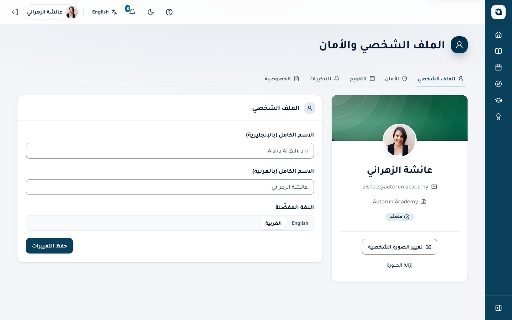Click the large profile avatar photo
The height and width of the screenshot is (320, 512).
point(400,141)
